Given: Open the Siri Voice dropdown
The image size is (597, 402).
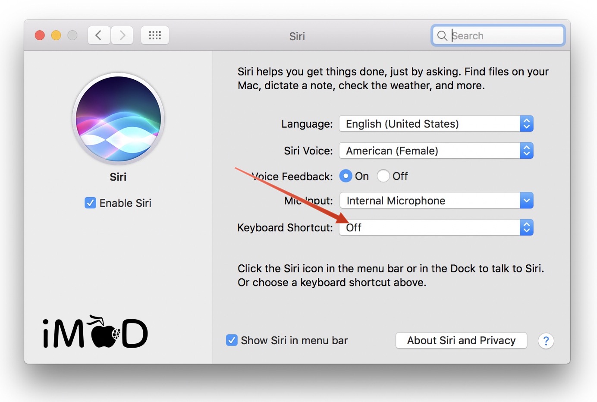Looking at the screenshot, I should point(436,151).
